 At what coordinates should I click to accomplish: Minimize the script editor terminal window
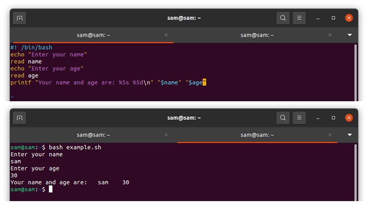[318, 18]
